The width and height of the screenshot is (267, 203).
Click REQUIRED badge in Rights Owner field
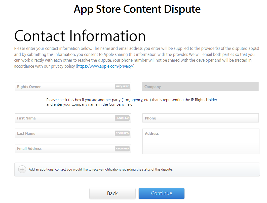(x=123, y=87)
